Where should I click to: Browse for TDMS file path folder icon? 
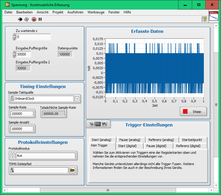click(73, 170)
